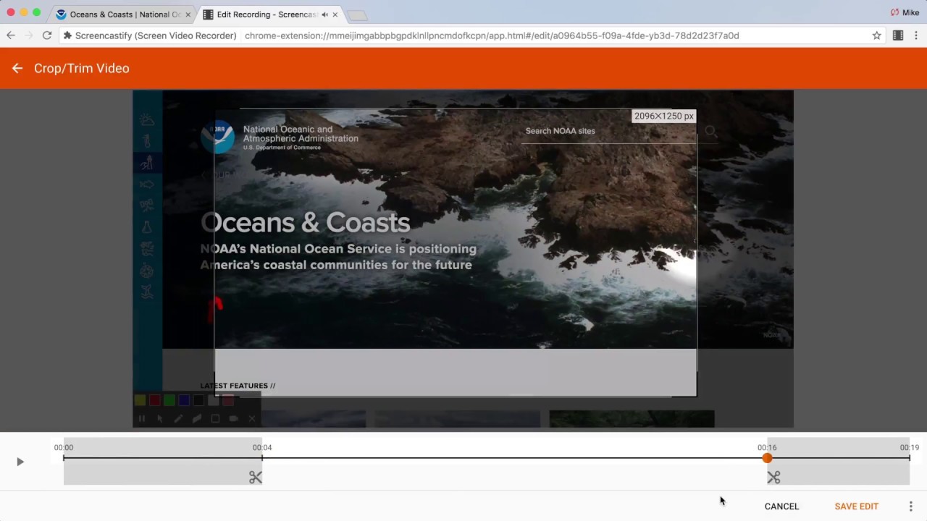This screenshot has height=521, width=927.
Task: Reload the current page
Action: [x=47, y=35]
